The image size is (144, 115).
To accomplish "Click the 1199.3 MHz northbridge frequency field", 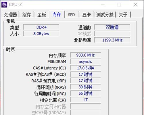I will tap(112, 40).
